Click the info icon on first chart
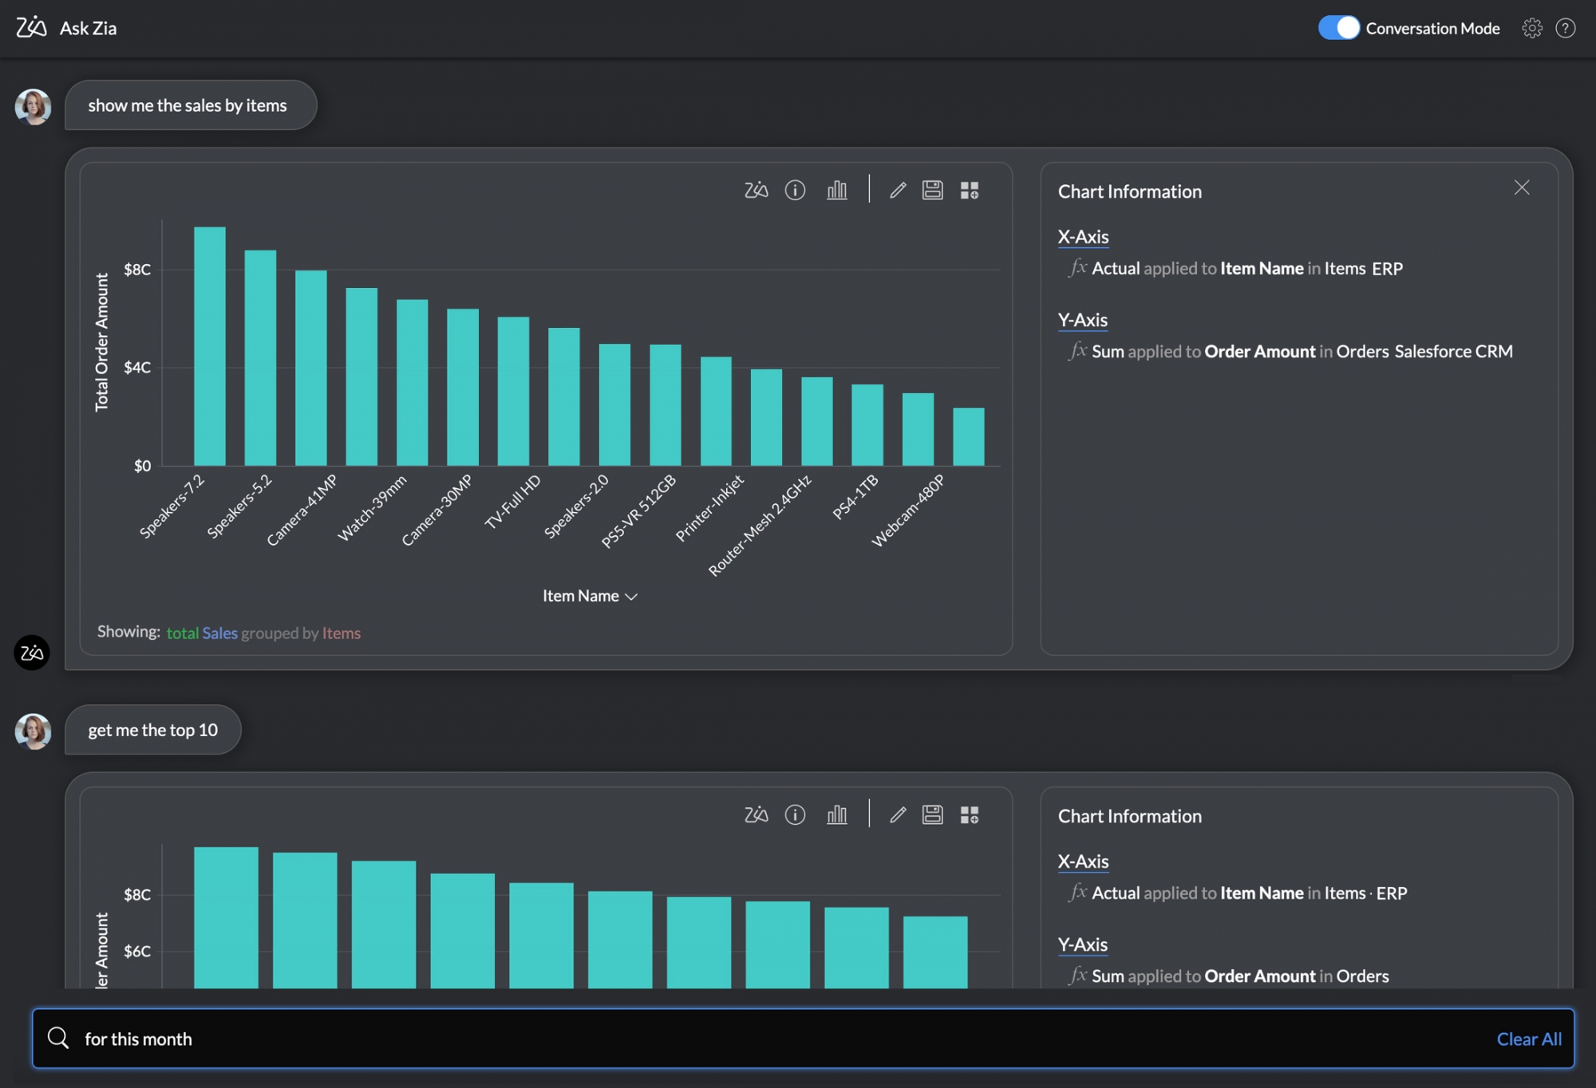The image size is (1596, 1088). (x=796, y=190)
